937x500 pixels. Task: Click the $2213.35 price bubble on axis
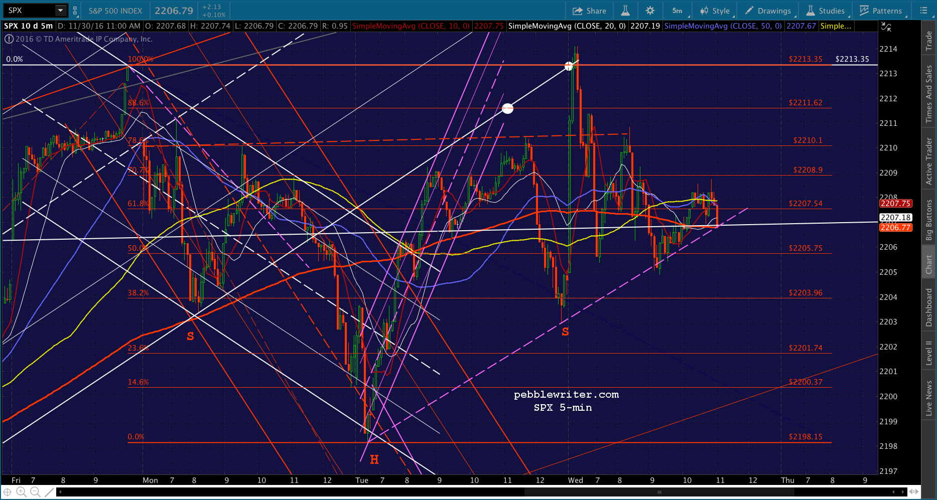coord(852,59)
